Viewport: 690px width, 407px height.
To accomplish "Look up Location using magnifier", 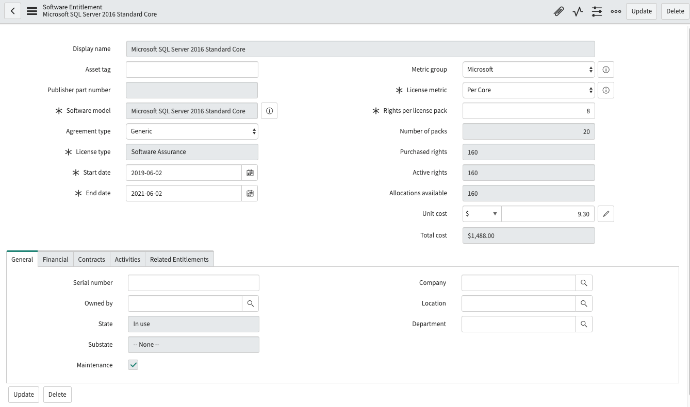I will point(584,303).
